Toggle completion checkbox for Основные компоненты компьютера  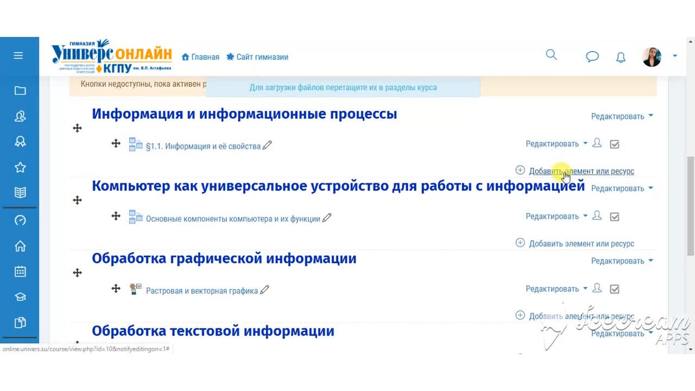coord(615,217)
